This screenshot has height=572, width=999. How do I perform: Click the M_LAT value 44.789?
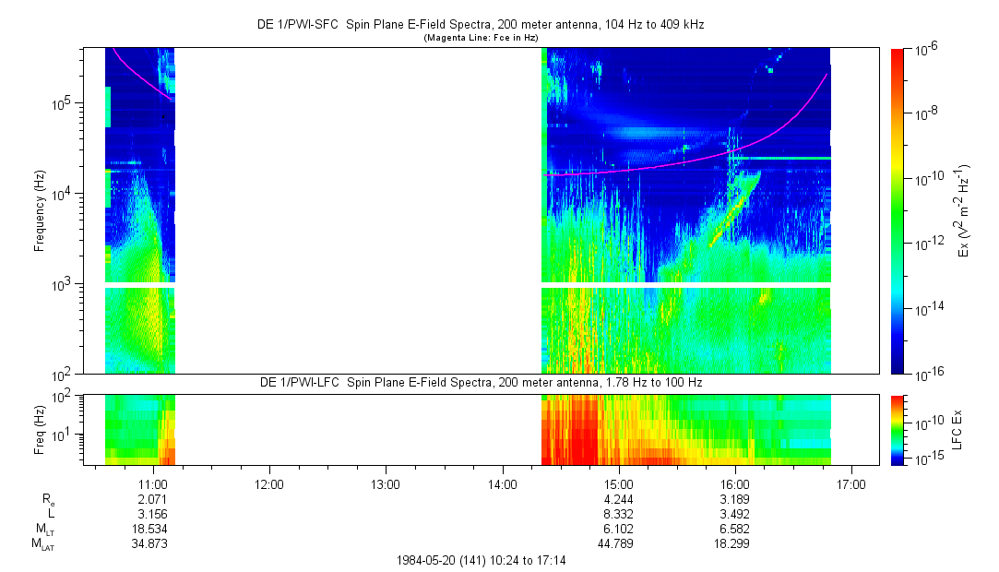pos(617,544)
